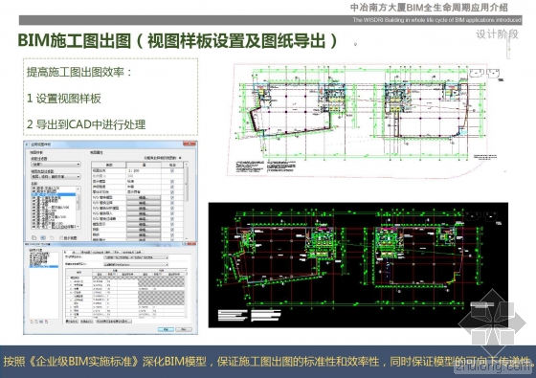
Task: Toggle the show views checkbox
Action: coord(61,238)
